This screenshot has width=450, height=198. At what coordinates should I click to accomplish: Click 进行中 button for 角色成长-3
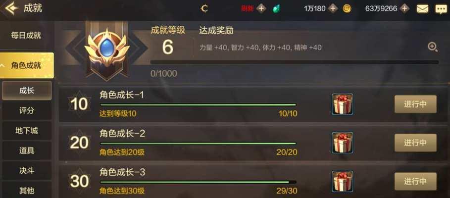pos(415,181)
